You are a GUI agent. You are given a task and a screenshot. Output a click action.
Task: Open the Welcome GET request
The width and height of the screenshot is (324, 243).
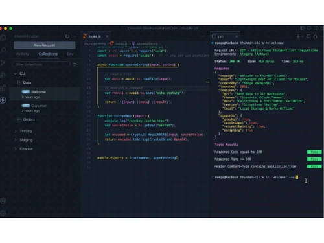coord(45,94)
